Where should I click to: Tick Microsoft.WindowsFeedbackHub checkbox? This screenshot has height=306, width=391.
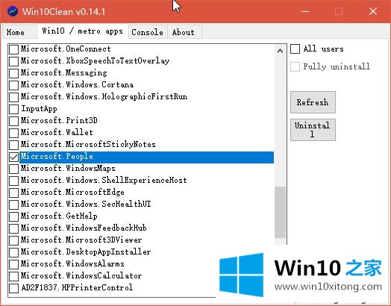(x=13, y=228)
